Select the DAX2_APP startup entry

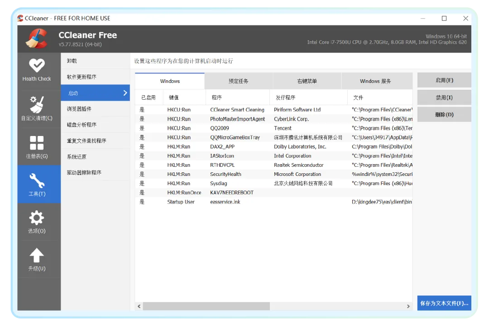pos(274,146)
